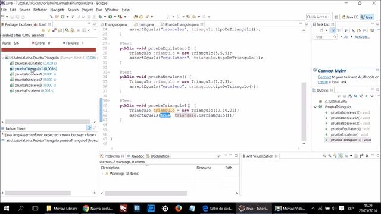Open Run button dropdown arrow

click(115, 17)
